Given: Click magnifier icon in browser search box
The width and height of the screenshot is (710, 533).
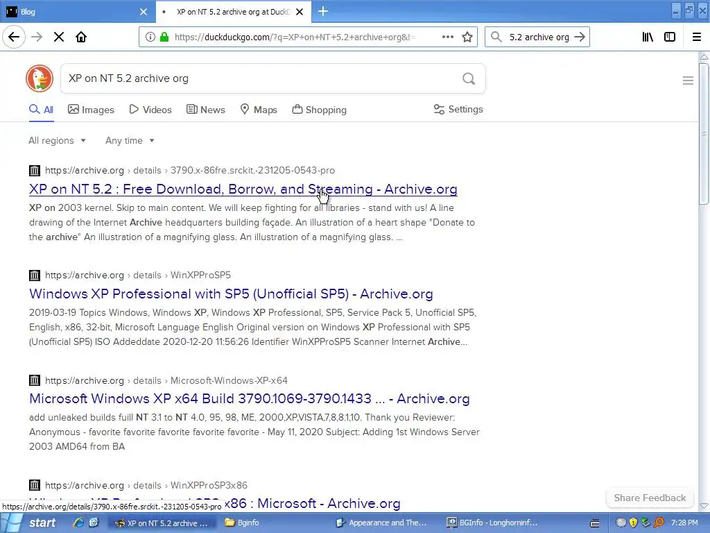Looking at the screenshot, I should [496, 37].
